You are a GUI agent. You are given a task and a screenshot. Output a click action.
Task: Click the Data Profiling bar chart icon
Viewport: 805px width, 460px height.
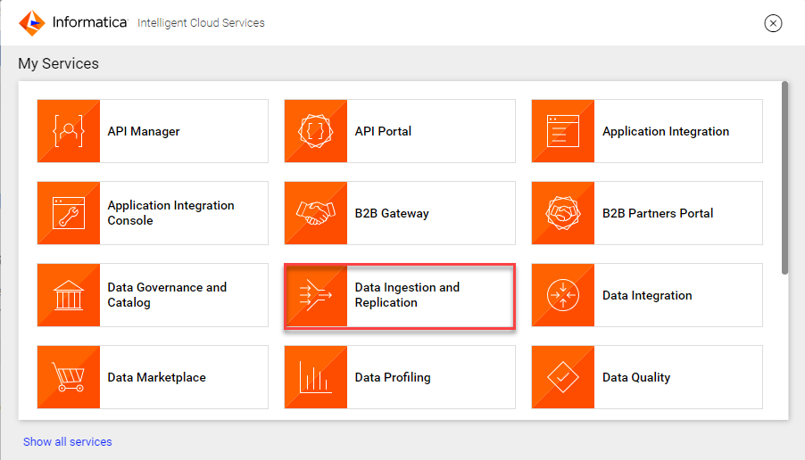[316, 377]
